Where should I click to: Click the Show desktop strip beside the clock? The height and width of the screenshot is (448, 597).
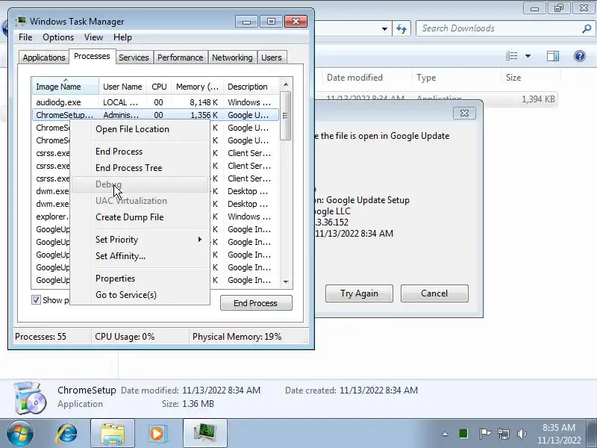pos(592,434)
